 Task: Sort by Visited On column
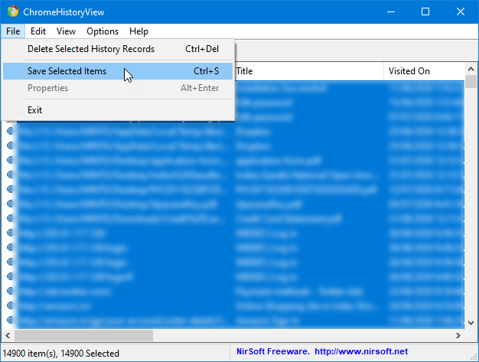pos(424,71)
